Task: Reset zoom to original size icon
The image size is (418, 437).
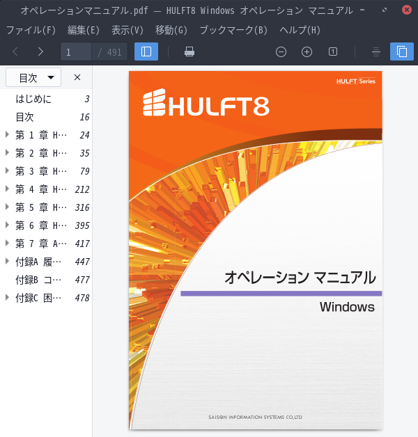Action: coord(332,51)
